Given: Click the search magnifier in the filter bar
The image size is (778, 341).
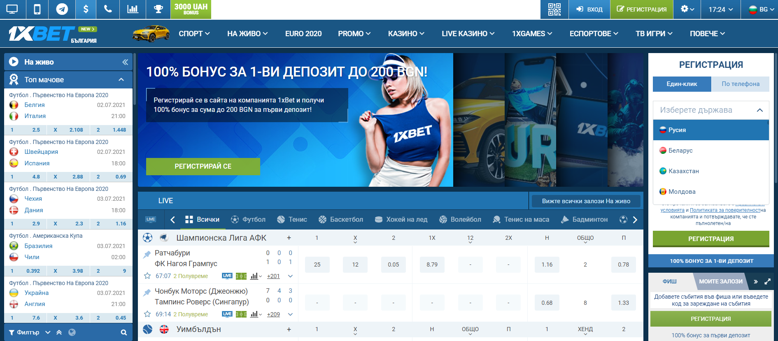Looking at the screenshot, I should pyautogui.click(x=123, y=332).
